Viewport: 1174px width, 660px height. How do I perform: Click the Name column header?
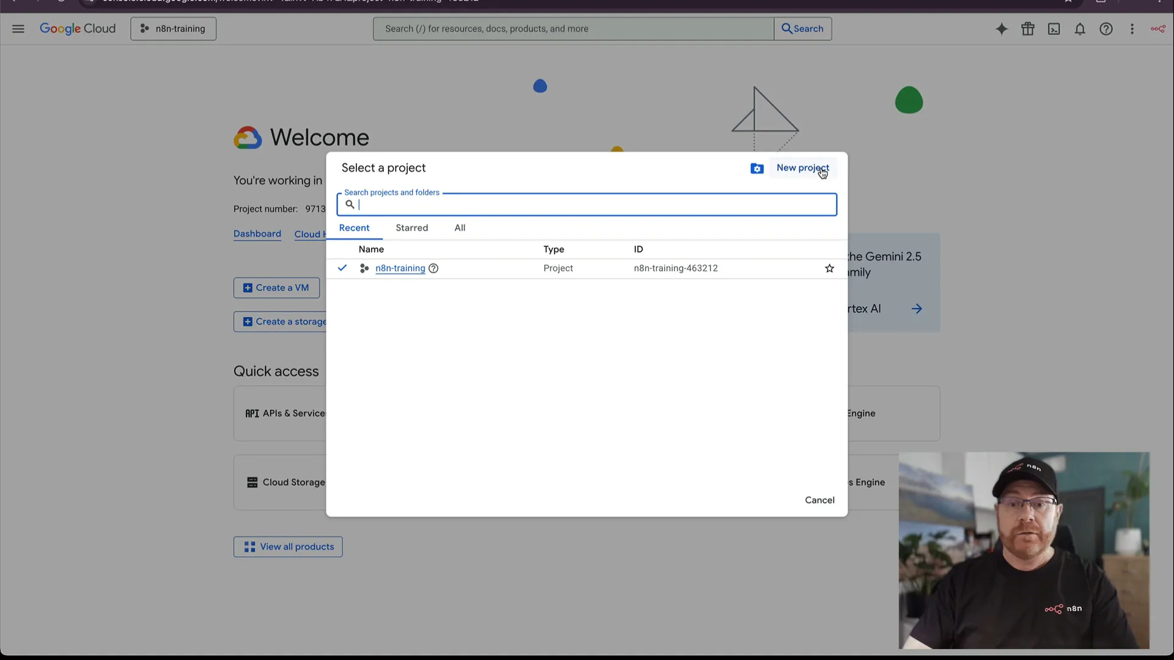[371, 249]
